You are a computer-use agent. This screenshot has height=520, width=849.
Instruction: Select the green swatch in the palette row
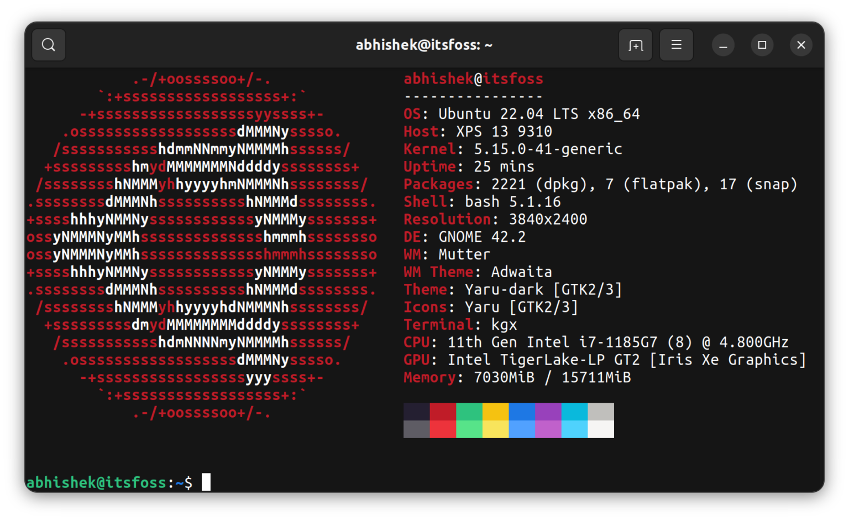tap(469, 412)
